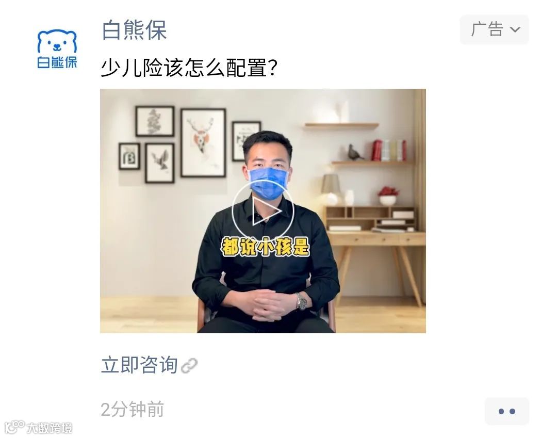Open the two-dot like and comment button

(x=507, y=411)
